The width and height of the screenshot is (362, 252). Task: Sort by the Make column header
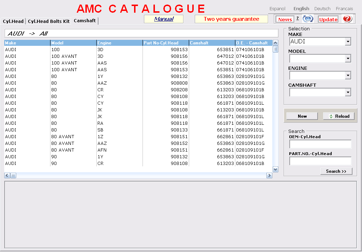[27, 43]
